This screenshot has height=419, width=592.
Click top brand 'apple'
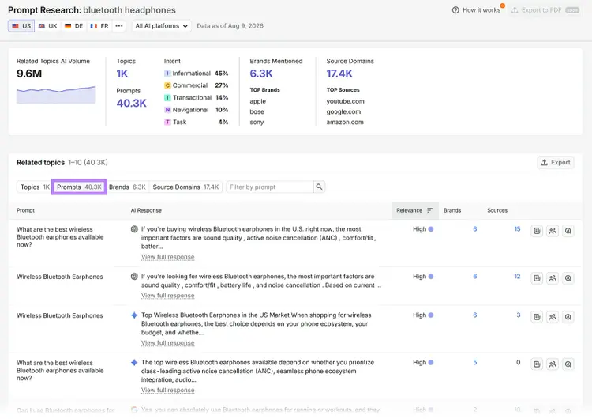(x=258, y=101)
